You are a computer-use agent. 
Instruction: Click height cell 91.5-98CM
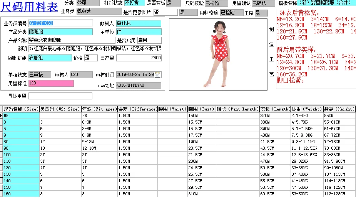pyautogui.click(x=339, y=161)
